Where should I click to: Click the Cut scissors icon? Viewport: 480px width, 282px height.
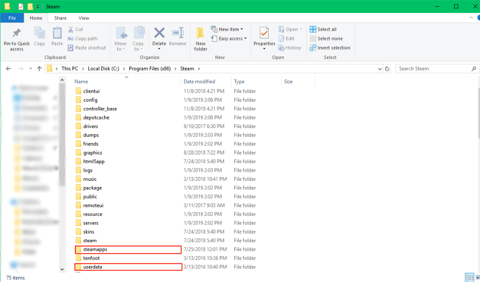[71, 29]
